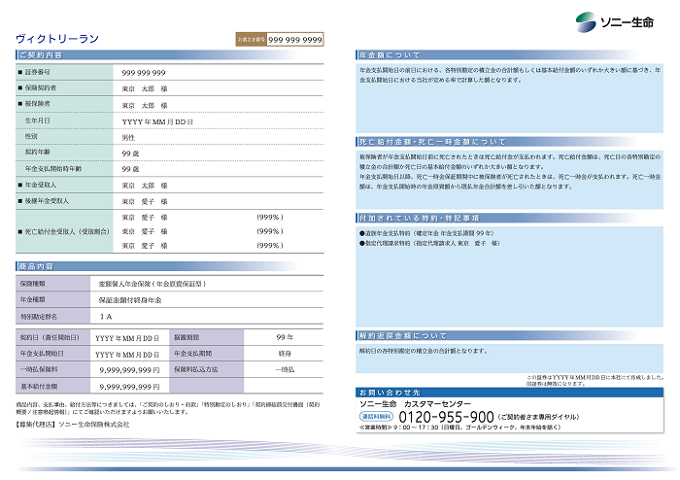680x480 pixels.
Task: Select policy number value 999 999 999
Action: pyautogui.click(x=144, y=73)
